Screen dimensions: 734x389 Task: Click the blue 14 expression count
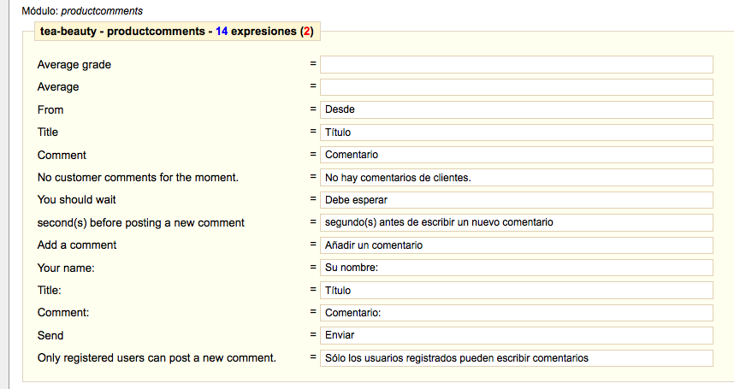(x=222, y=32)
